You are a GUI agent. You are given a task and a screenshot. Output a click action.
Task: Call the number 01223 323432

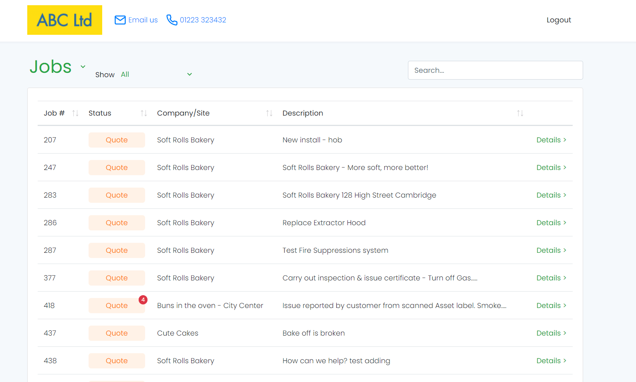203,20
